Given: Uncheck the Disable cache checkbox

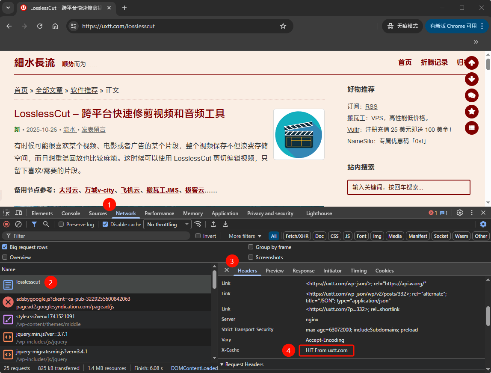Looking at the screenshot, I should pos(105,225).
